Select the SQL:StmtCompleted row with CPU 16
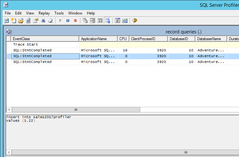The image size is (239, 157). pos(123,50)
